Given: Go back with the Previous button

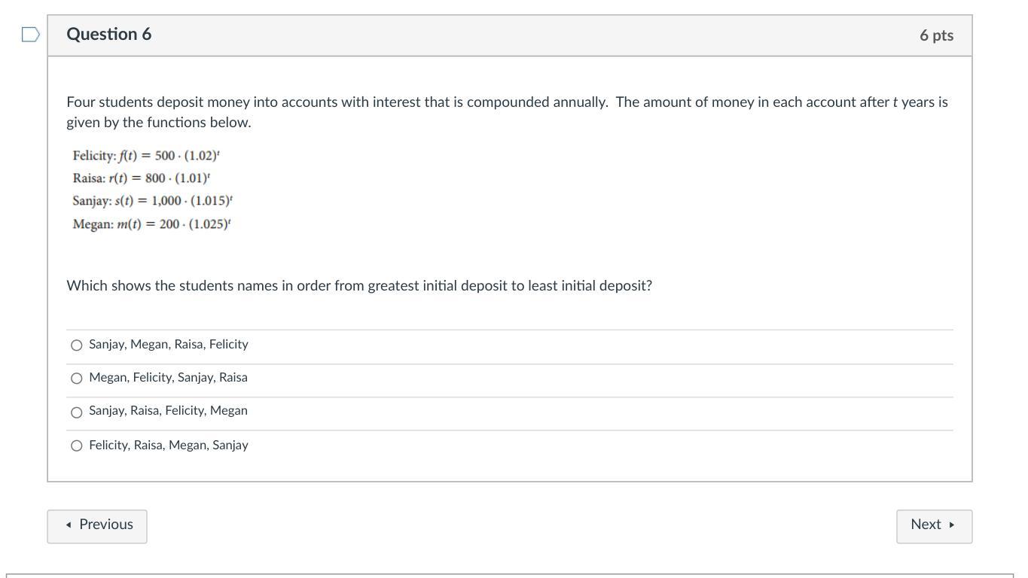Looking at the screenshot, I should 97,525.
